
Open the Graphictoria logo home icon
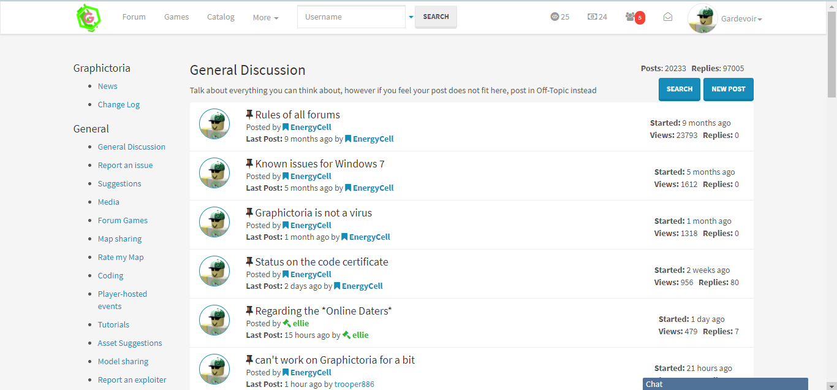coord(89,17)
